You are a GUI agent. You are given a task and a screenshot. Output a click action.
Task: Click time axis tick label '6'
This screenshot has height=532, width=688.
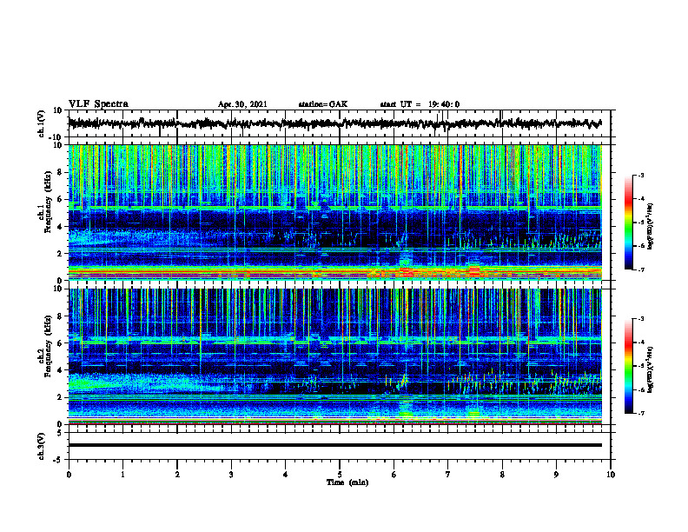click(394, 475)
